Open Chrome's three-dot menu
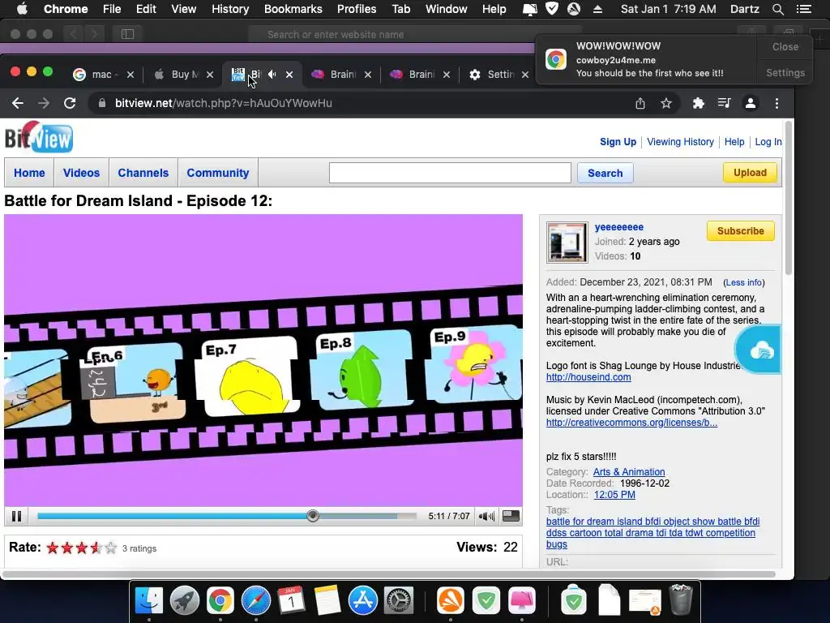Viewport: 830px width, 623px height. pyautogui.click(x=777, y=103)
